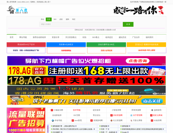
Task: Click the green 搜索 button
Action: 128,24
